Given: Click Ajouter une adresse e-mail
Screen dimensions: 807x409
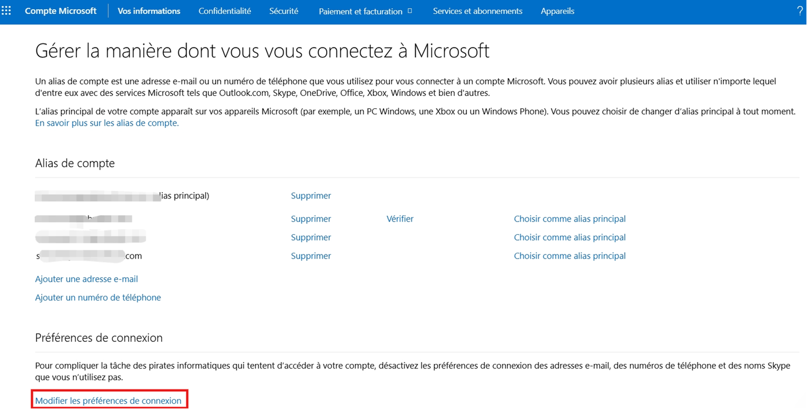Looking at the screenshot, I should pos(86,279).
